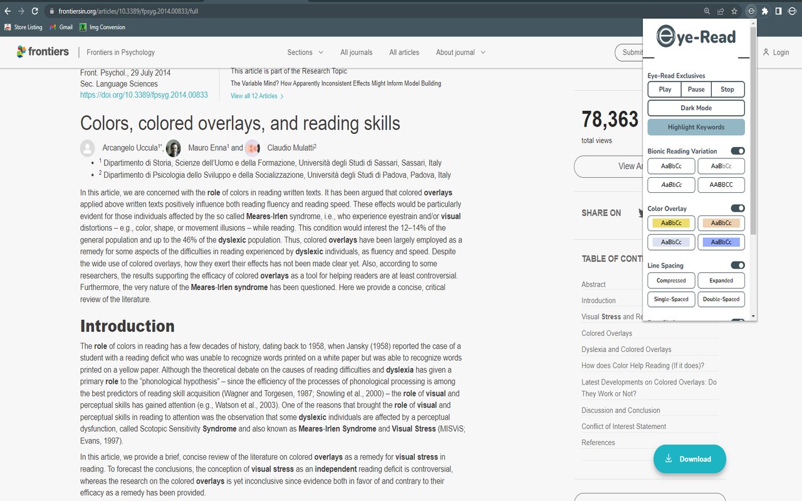Open Conflict of Interest Statement section
Screen dimensions: 802x501
pos(623,426)
